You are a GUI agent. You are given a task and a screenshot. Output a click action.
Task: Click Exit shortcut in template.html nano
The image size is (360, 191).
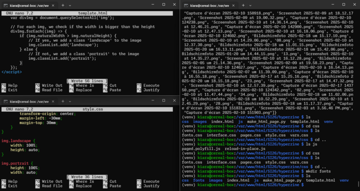click(x=9, y=90)
